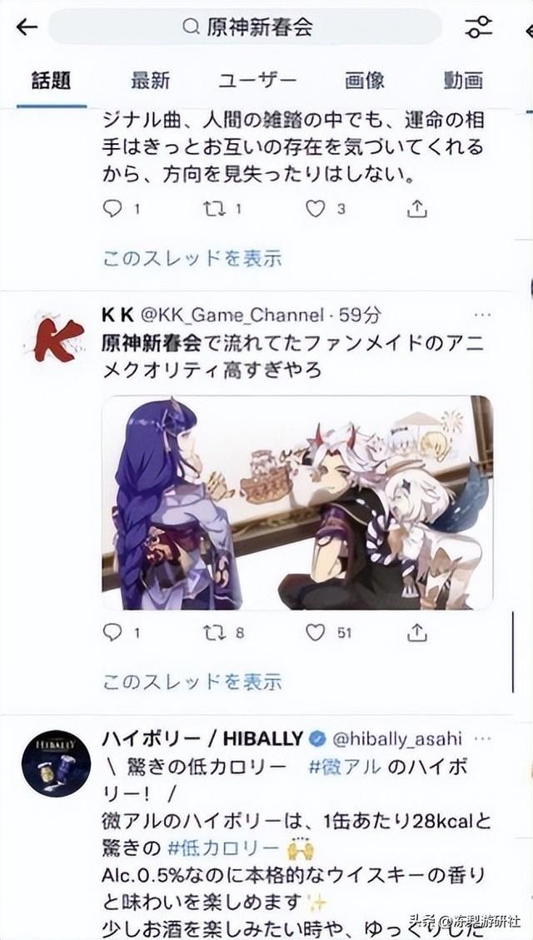
Task: Click the 原神新春会 search field
Action: click(245, 27)
